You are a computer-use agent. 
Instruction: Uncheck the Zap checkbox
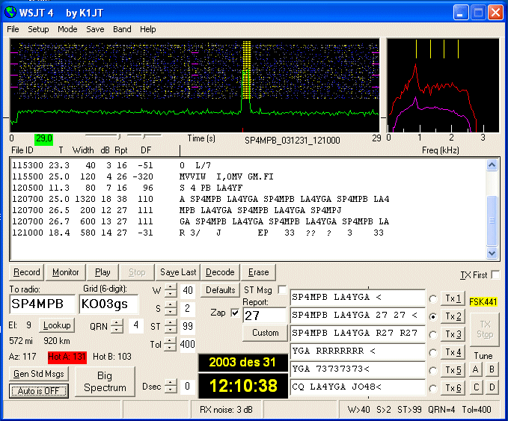click(x=235, y=313)
